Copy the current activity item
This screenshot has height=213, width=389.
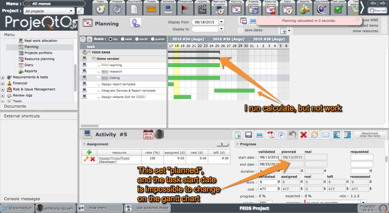[281, 134]
